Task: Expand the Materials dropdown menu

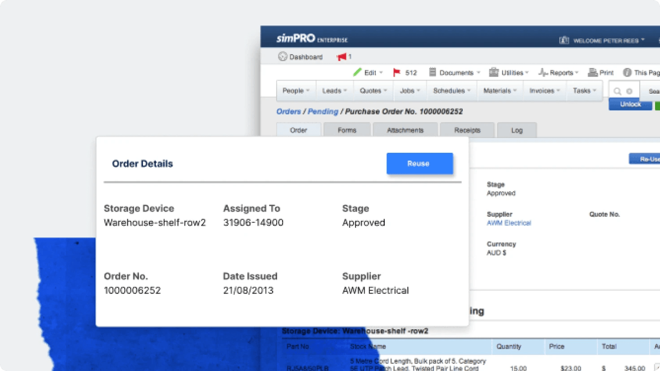Action: coord(499,91)
